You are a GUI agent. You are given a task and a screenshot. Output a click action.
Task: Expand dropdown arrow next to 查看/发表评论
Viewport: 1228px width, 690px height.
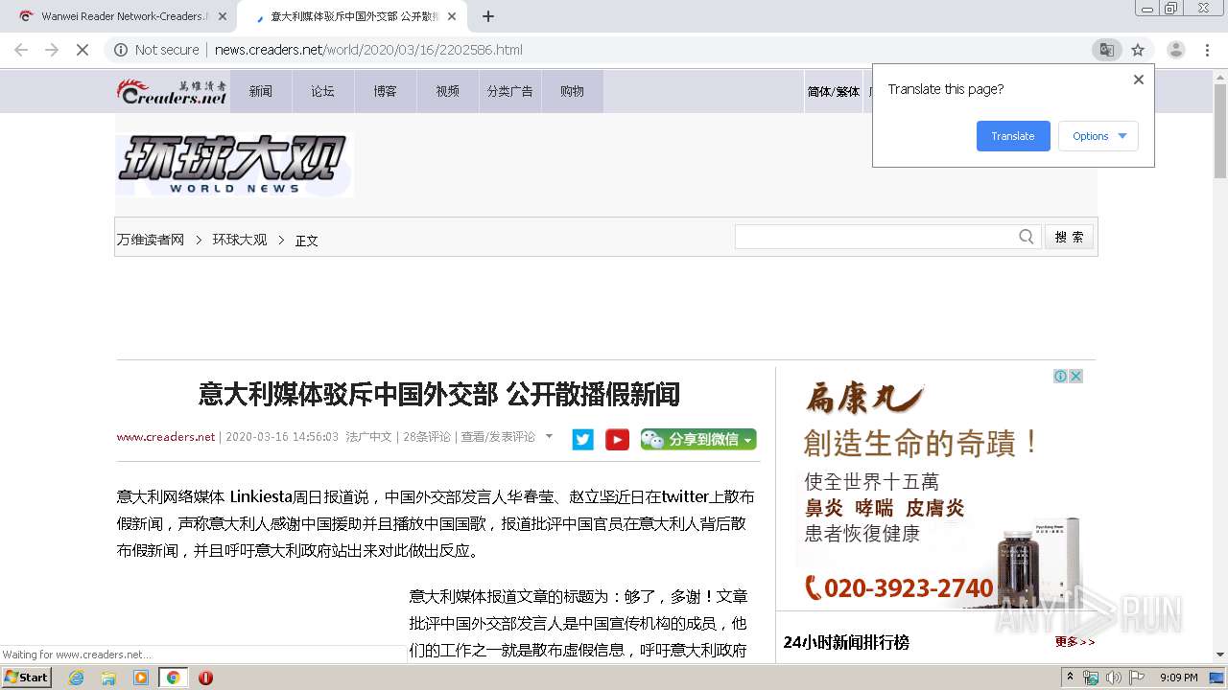[x=549, y=436]
